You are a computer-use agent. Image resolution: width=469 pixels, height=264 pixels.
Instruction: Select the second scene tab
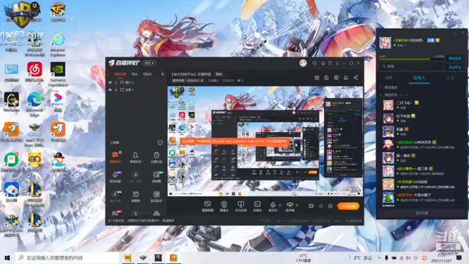[x=135, y=74]
